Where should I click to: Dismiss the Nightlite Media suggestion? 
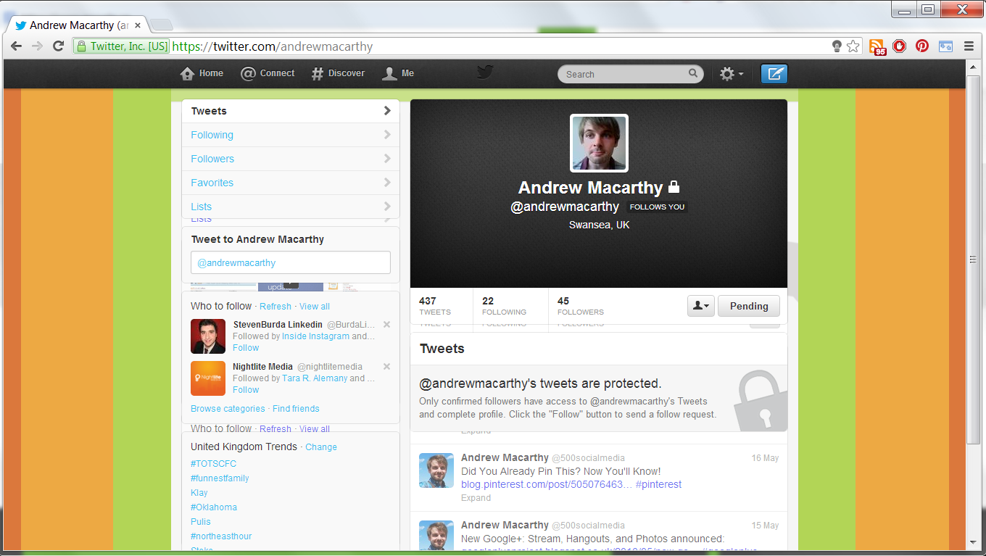(386, 367)
